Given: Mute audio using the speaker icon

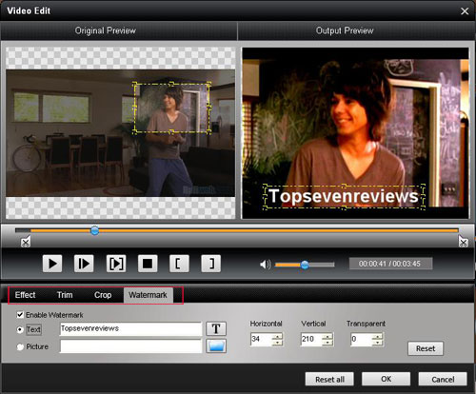Looking at the screenshot, I should [x=266, y=265].
